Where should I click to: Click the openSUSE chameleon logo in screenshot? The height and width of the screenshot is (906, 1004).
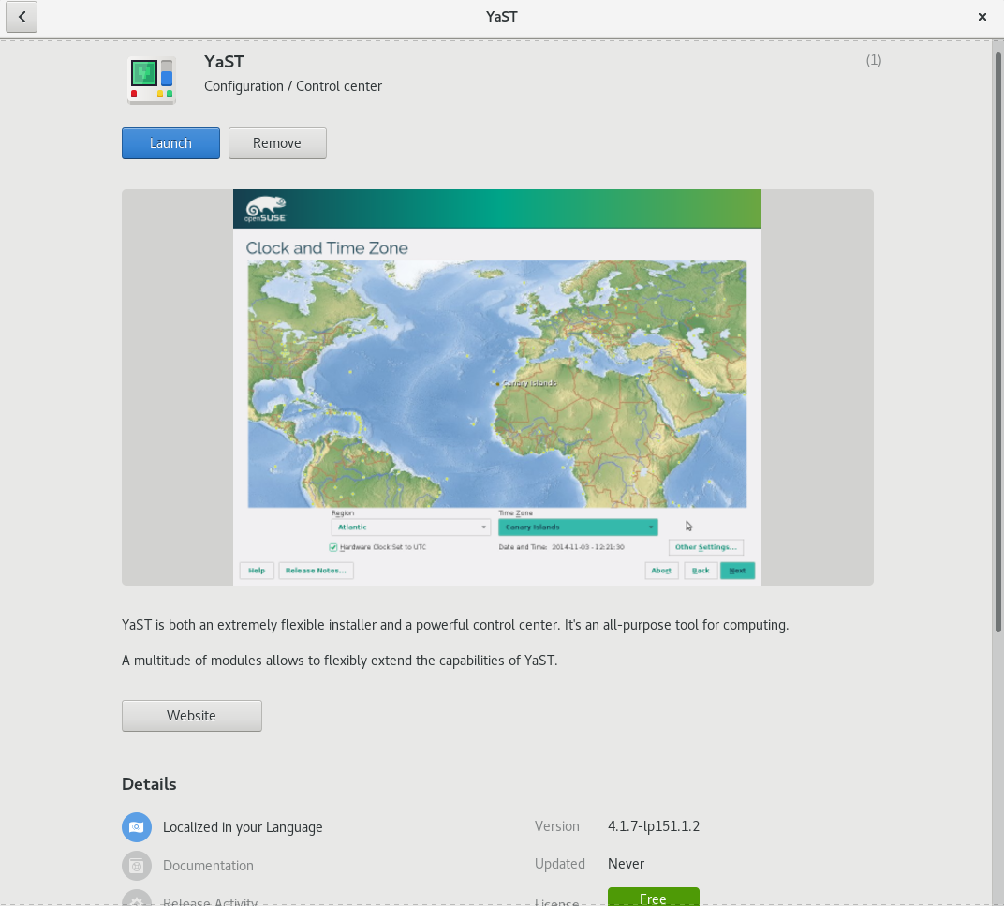[265, 208]
